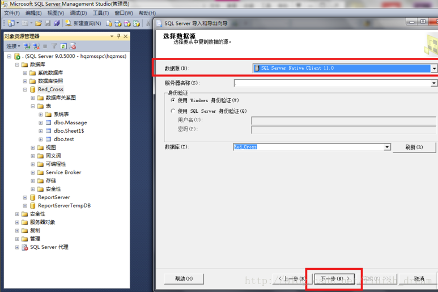The width and height of the screenshot is (438, 292).
Task: Select the 同义词 tree item
Action: click(x=53, y=156)
